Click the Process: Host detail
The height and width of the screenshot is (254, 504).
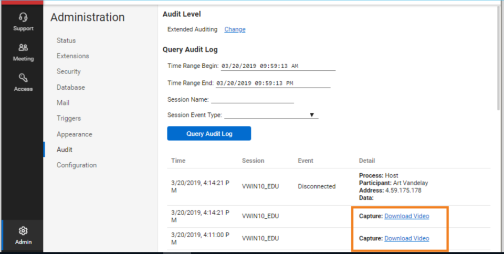click(x=379, y=175)
